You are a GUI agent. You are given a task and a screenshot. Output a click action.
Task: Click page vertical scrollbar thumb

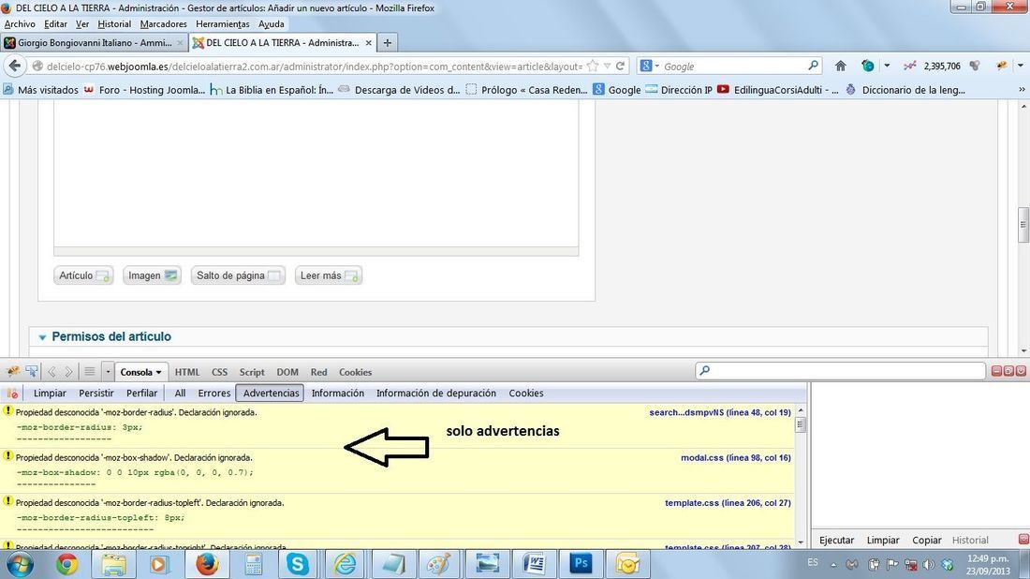point(1023,225)
